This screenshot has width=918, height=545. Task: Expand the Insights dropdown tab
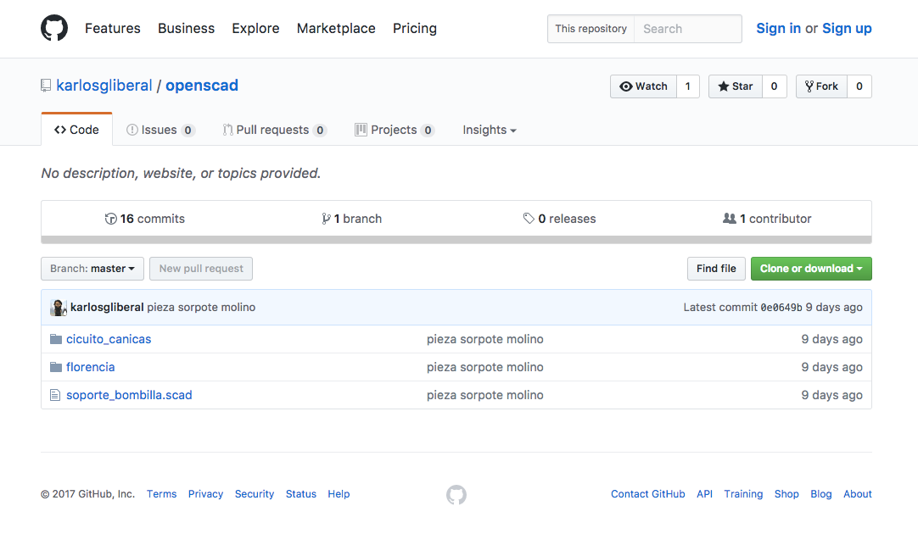click(x=490, y=130)
